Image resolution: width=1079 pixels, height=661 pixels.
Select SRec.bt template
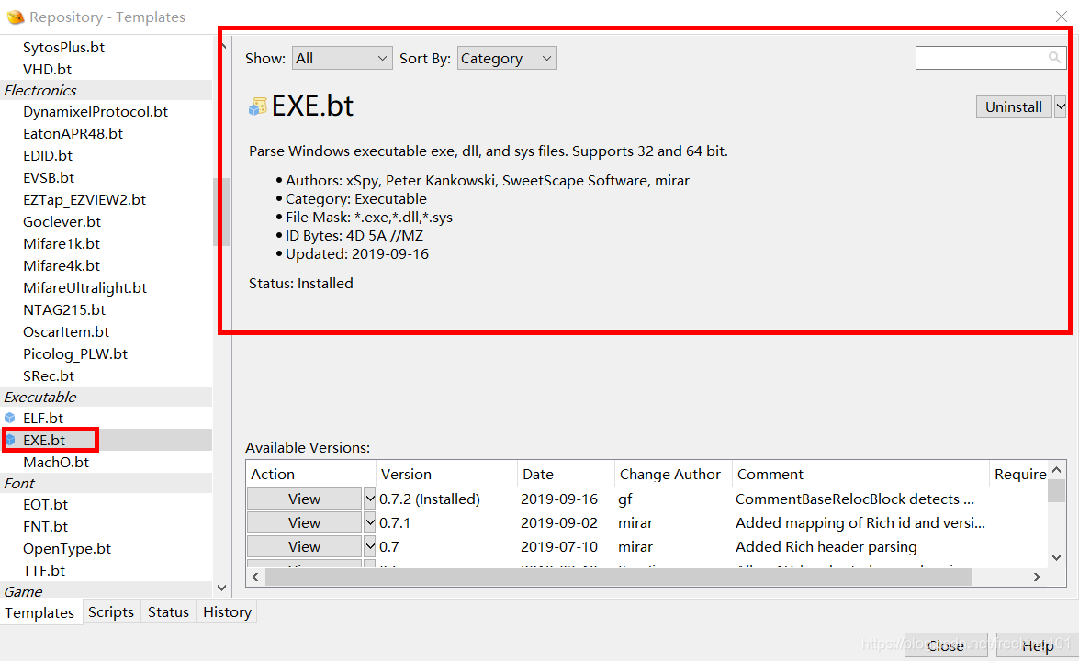tap(48, 375)
